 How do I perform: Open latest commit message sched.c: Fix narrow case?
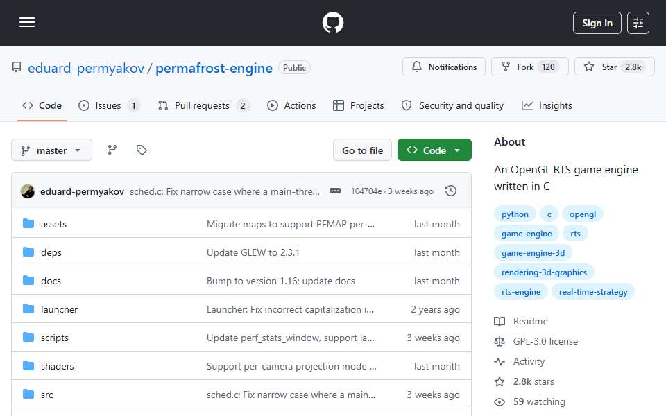tap(225, 191)
